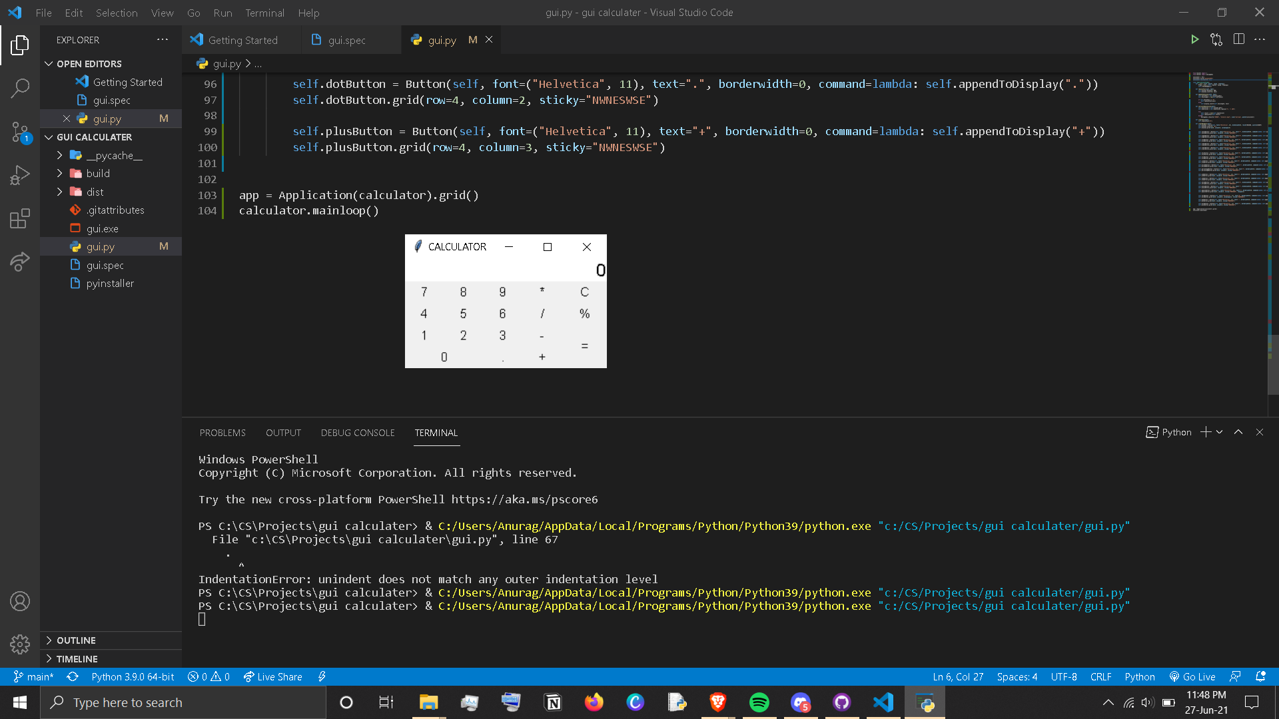Open the Terminal menu
The image size is (1279, 719).
(264, 13)
